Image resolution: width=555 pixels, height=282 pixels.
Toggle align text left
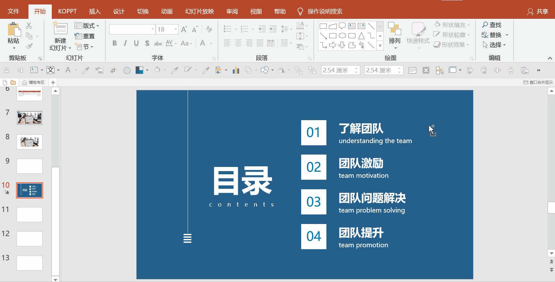click(x=227, y=43)
